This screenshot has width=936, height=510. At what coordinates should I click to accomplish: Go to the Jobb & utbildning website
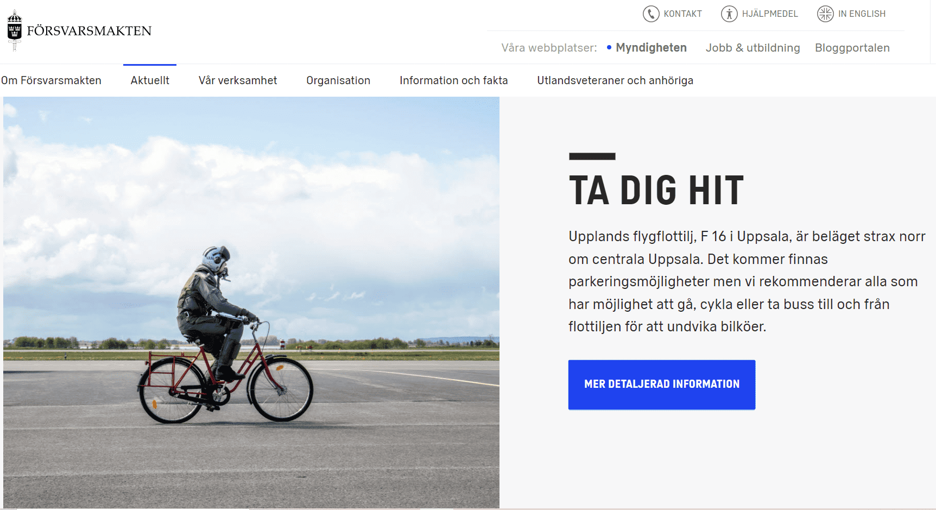[752, 48]
